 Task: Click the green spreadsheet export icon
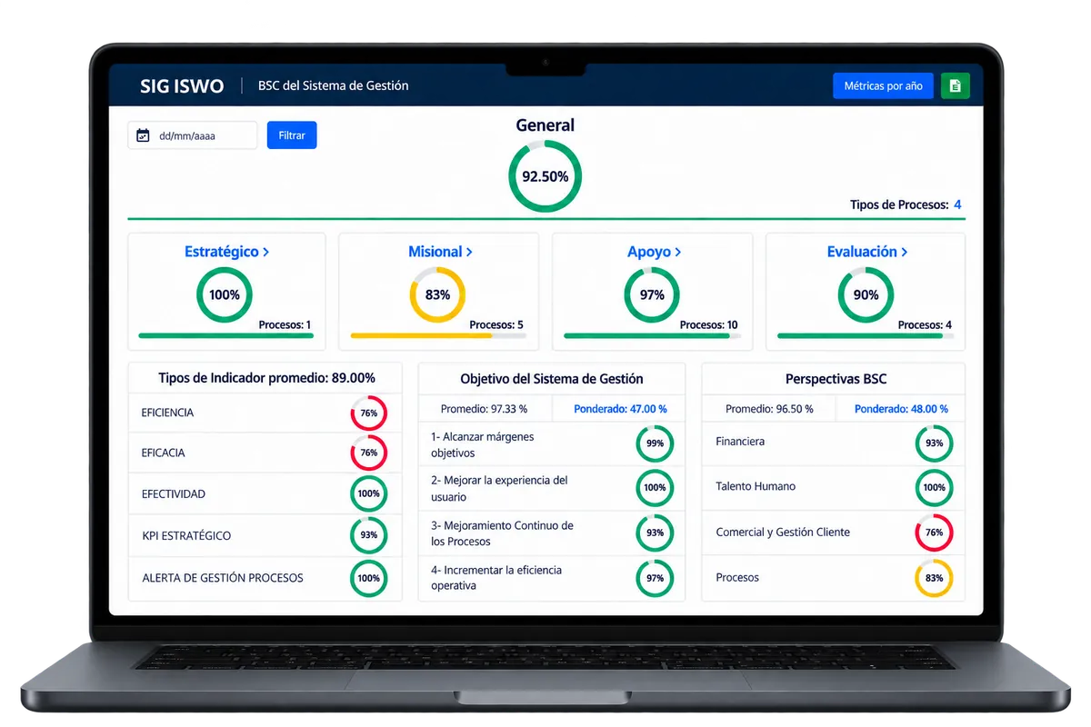(x=955, y=85)
